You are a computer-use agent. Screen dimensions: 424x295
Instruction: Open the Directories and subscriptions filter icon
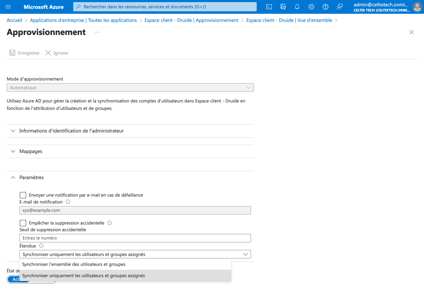click(x=283, y=7)
